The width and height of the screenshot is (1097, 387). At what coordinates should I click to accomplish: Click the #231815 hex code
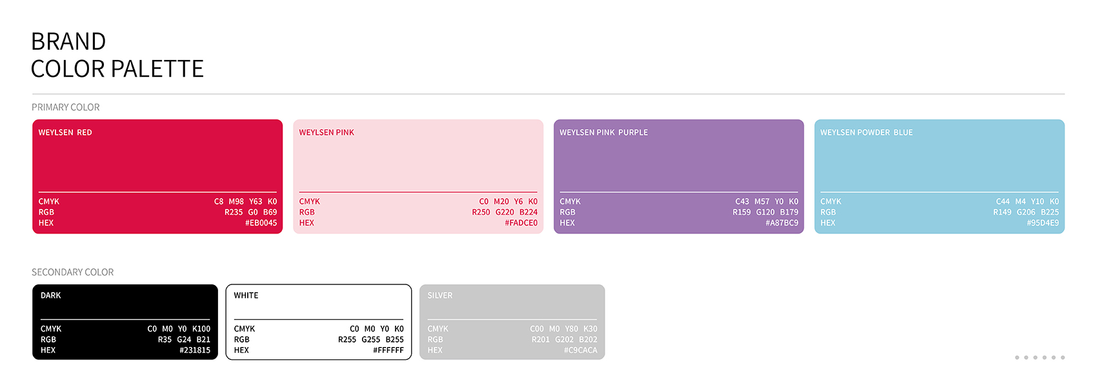195,350
